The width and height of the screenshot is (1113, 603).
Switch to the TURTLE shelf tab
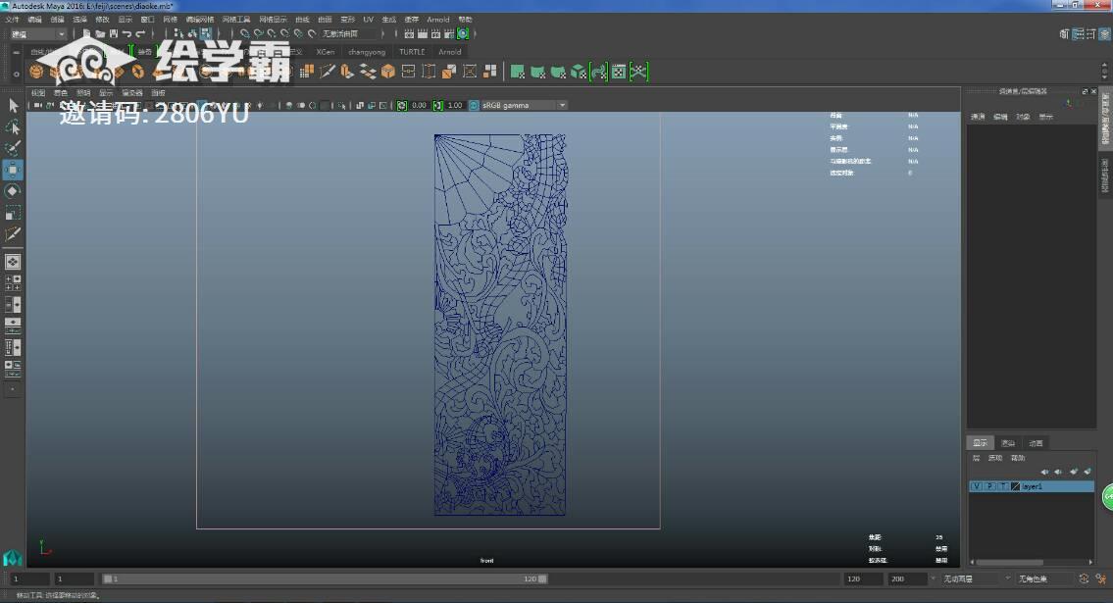[412, 52]
